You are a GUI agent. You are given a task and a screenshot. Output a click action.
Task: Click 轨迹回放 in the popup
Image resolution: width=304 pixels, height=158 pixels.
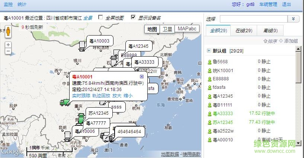click(x=101, y=96)
